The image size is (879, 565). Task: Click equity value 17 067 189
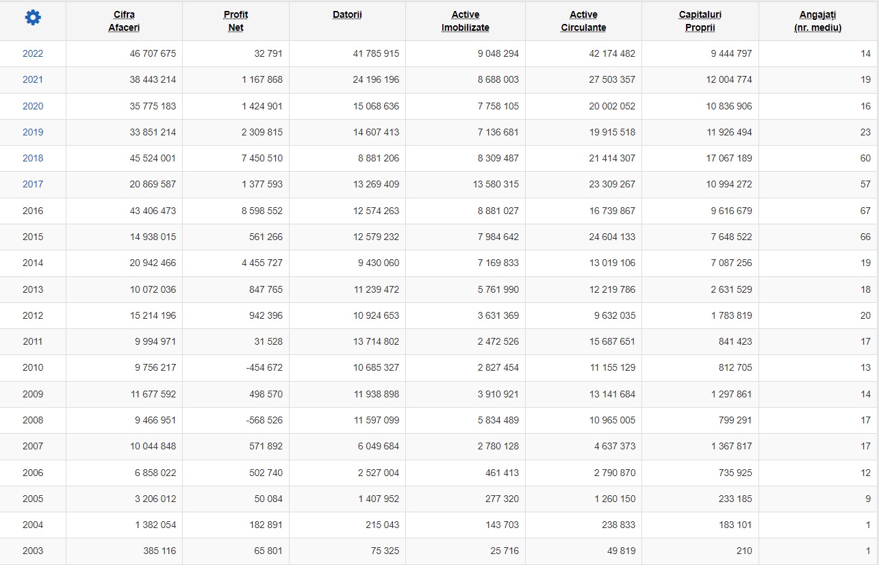coord(730,158)
